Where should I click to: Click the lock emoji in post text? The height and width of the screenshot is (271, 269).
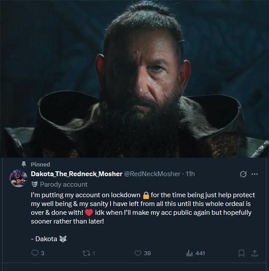point(147,195)
